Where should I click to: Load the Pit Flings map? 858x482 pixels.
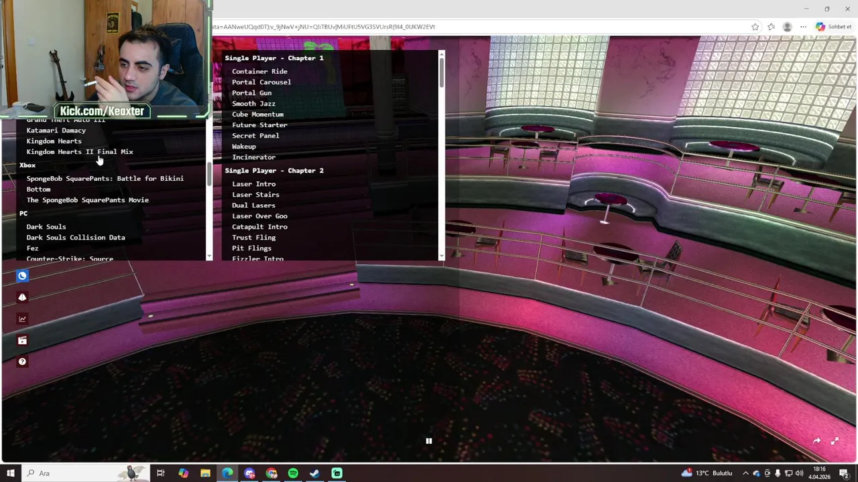pyautogui.click(x=251, y=248)
